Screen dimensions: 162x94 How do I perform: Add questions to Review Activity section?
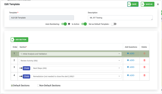[131, 60]
